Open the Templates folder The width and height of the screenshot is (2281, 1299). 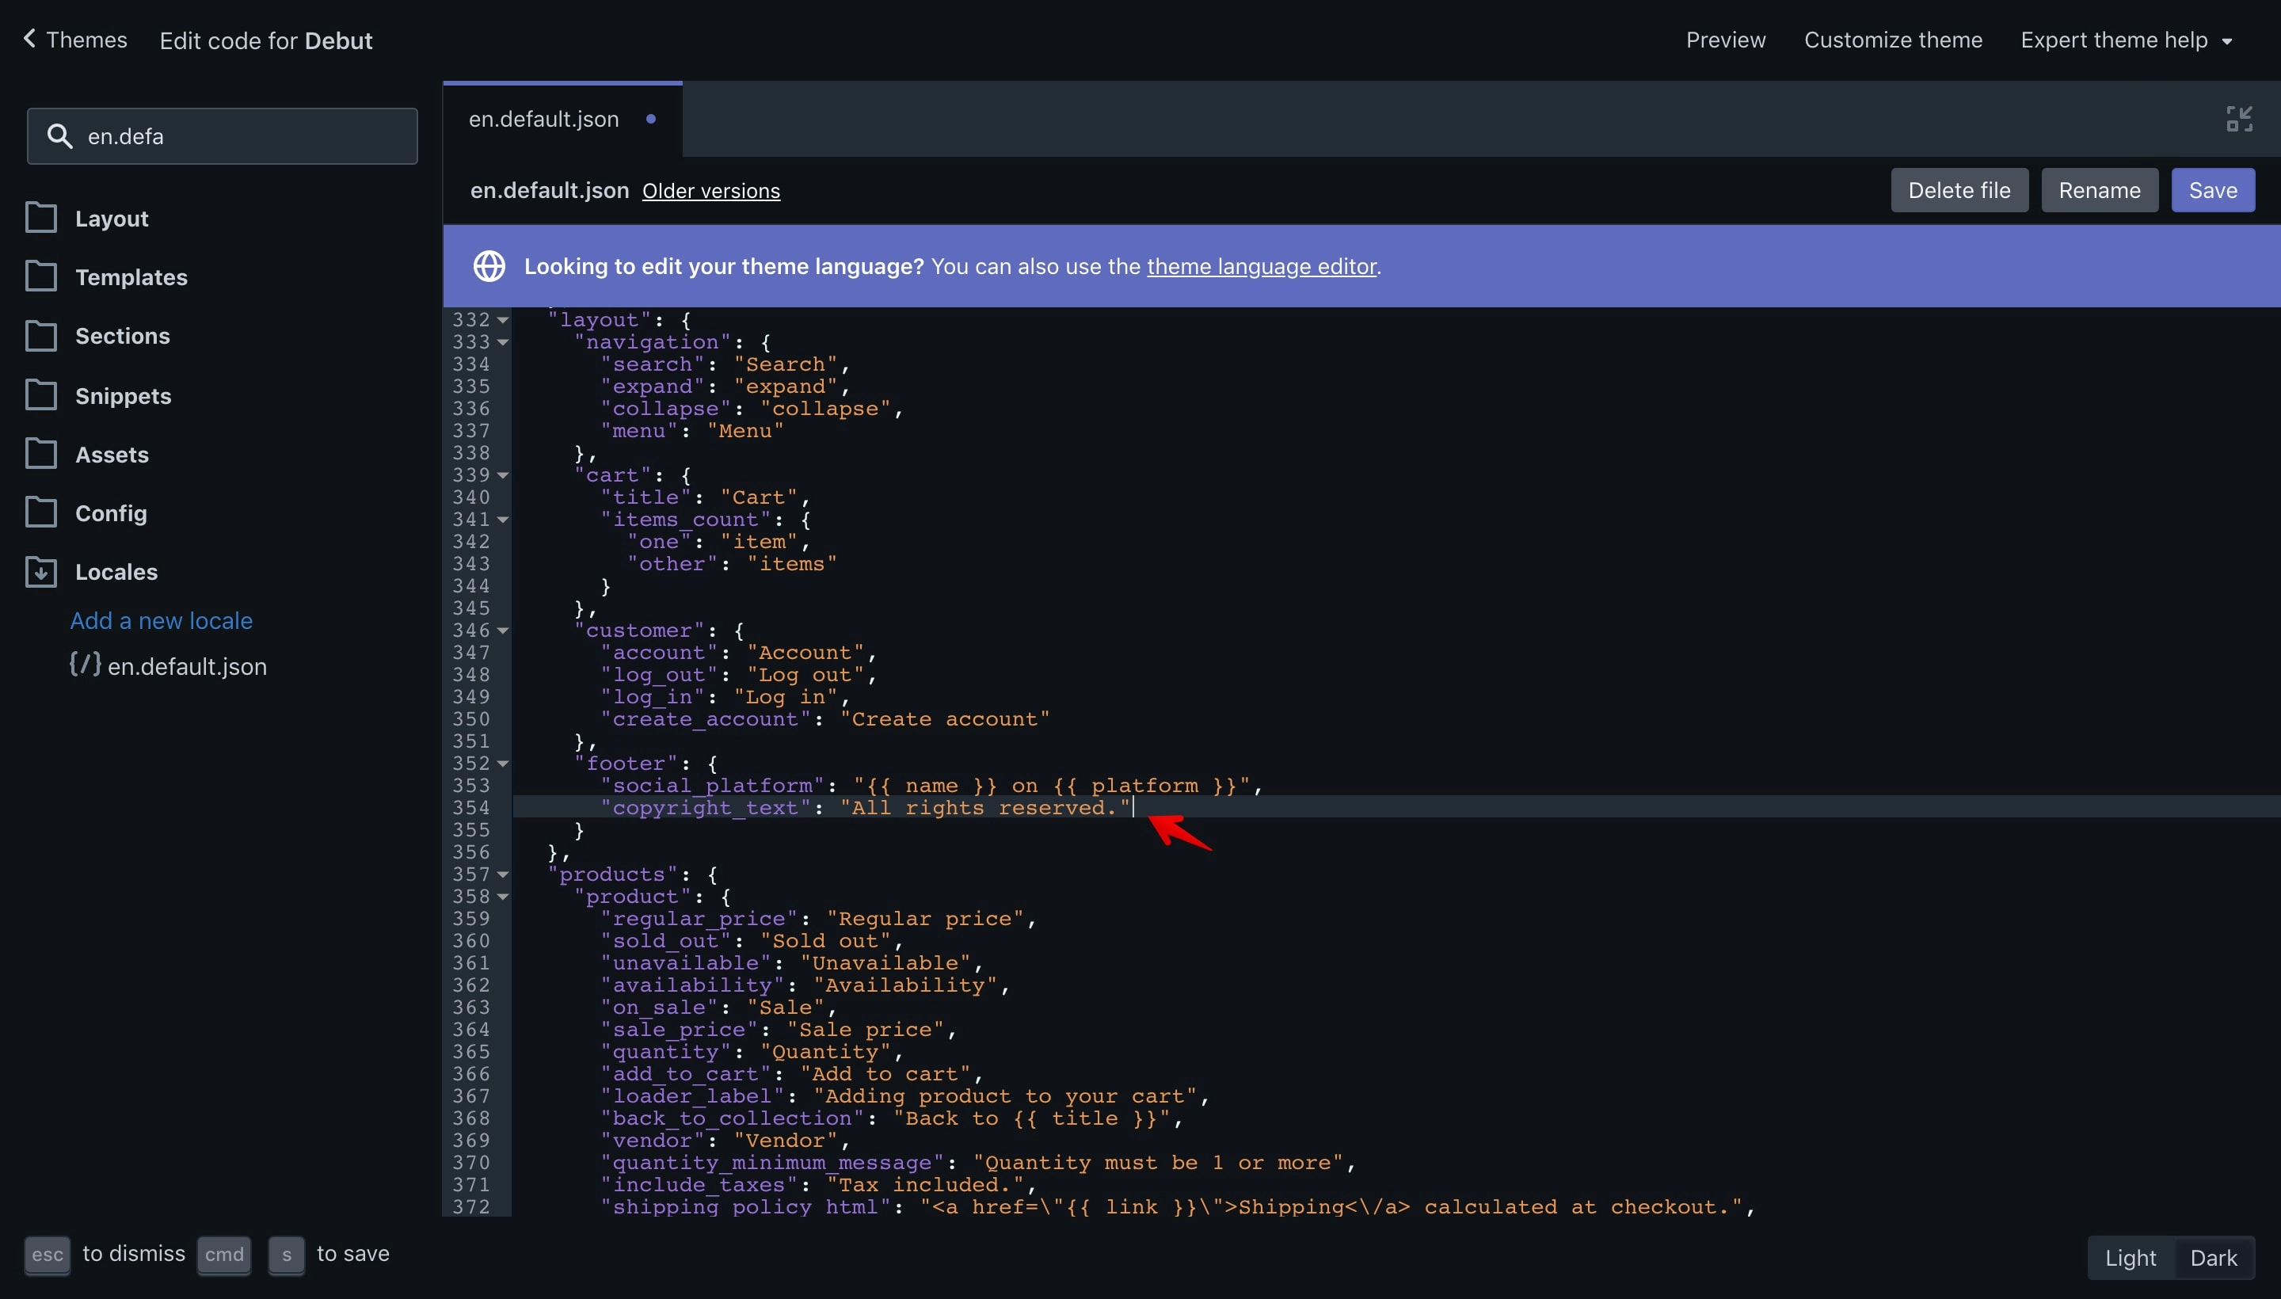click(x=131, y=277)
